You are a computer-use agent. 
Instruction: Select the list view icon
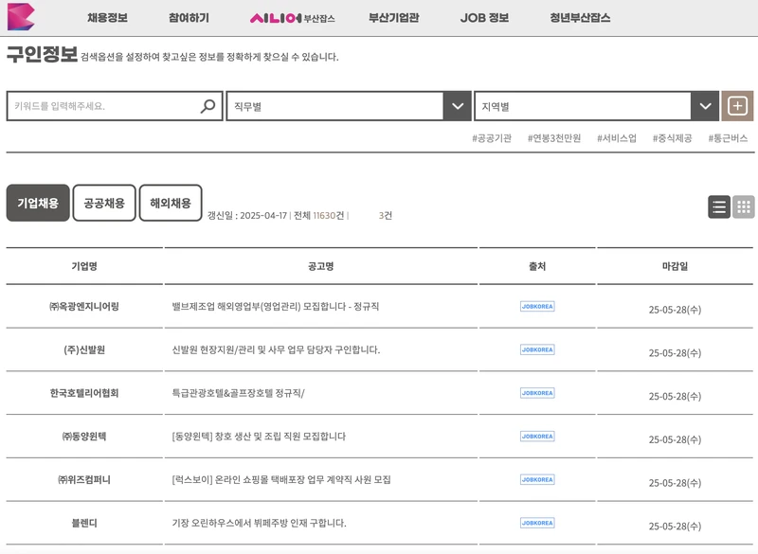[x=721, y=208]
